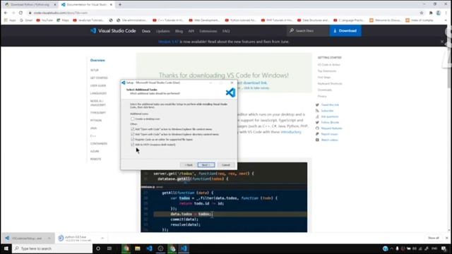Click the Watch videos link
This screenshot has width=452, height=254.
pyautogui.click(x=330, y=140)
